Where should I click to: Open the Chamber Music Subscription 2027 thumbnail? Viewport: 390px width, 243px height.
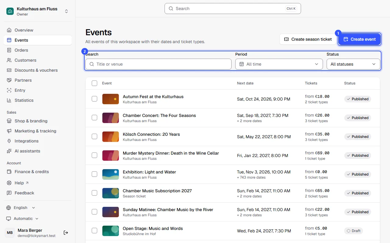[x=111, y=193]
